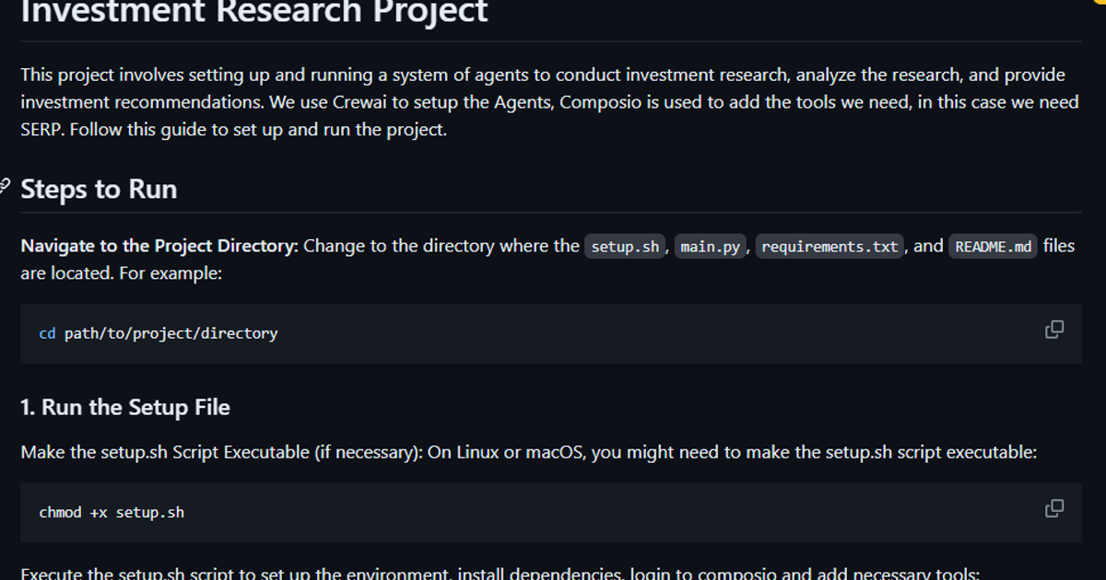This screenshot has width=1106, height=580.
Task: Copy the chmod +x setup.sh command
Action: (1054, 509)
